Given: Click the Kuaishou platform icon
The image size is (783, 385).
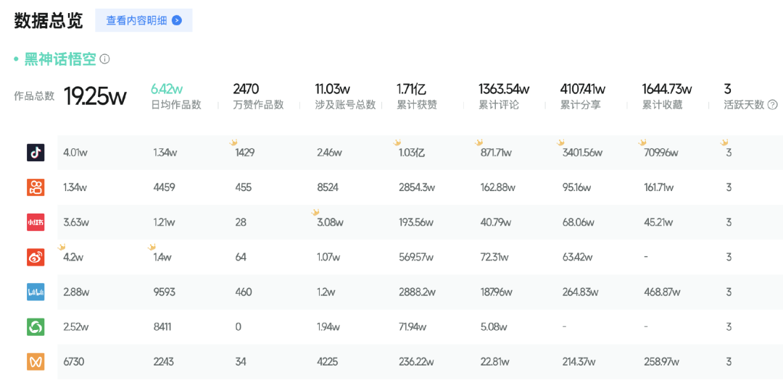Looking at the screenshot, I should pos(36,187).
